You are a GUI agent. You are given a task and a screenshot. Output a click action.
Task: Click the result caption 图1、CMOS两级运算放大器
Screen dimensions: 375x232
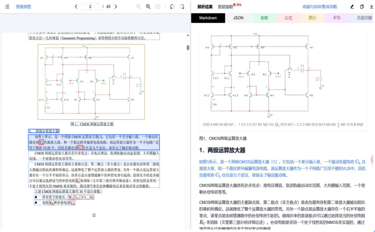coord(223,138)
